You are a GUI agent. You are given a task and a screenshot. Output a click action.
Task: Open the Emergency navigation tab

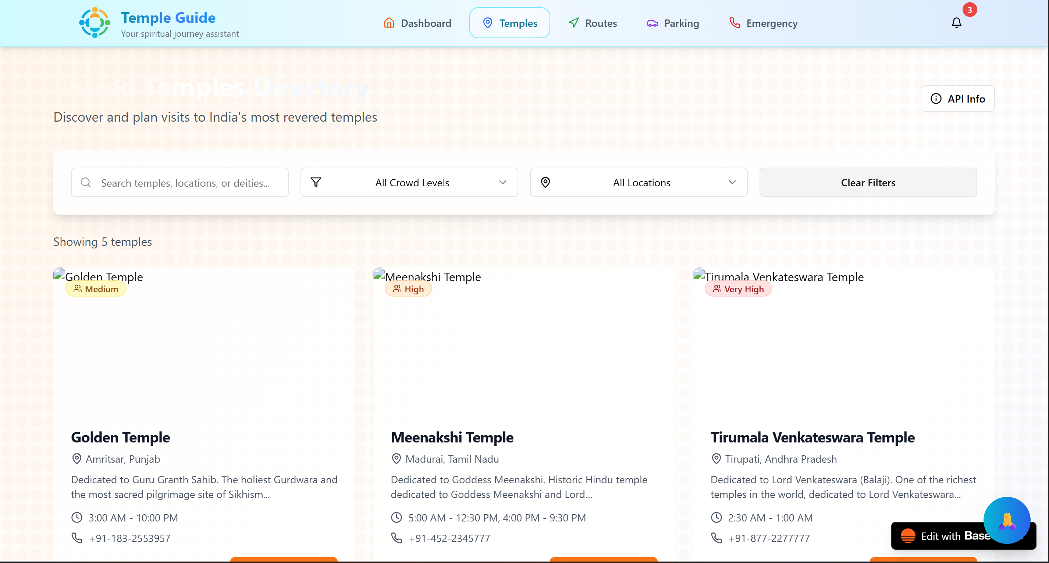tap(763, 23)
